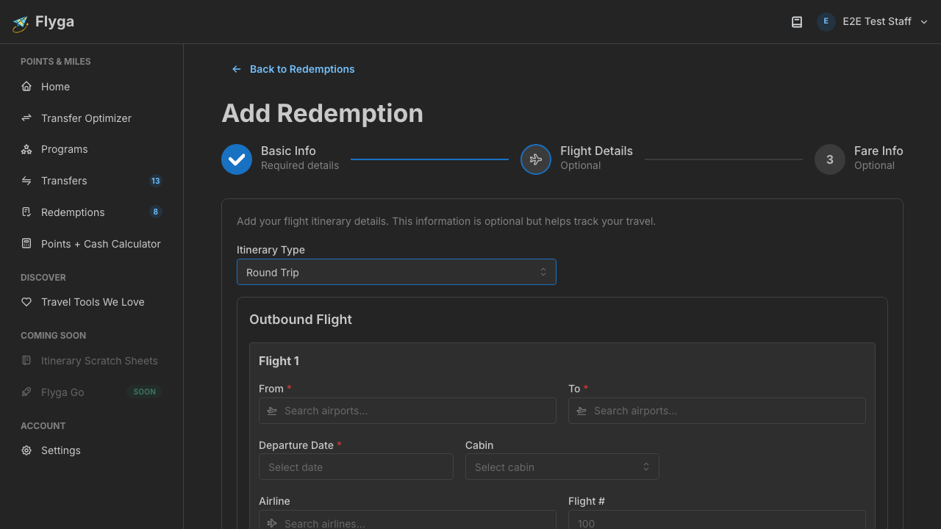Viewport: 941px width, 529px height.
Task: Select the Fare Info step label
Action: tap(879, 151)
